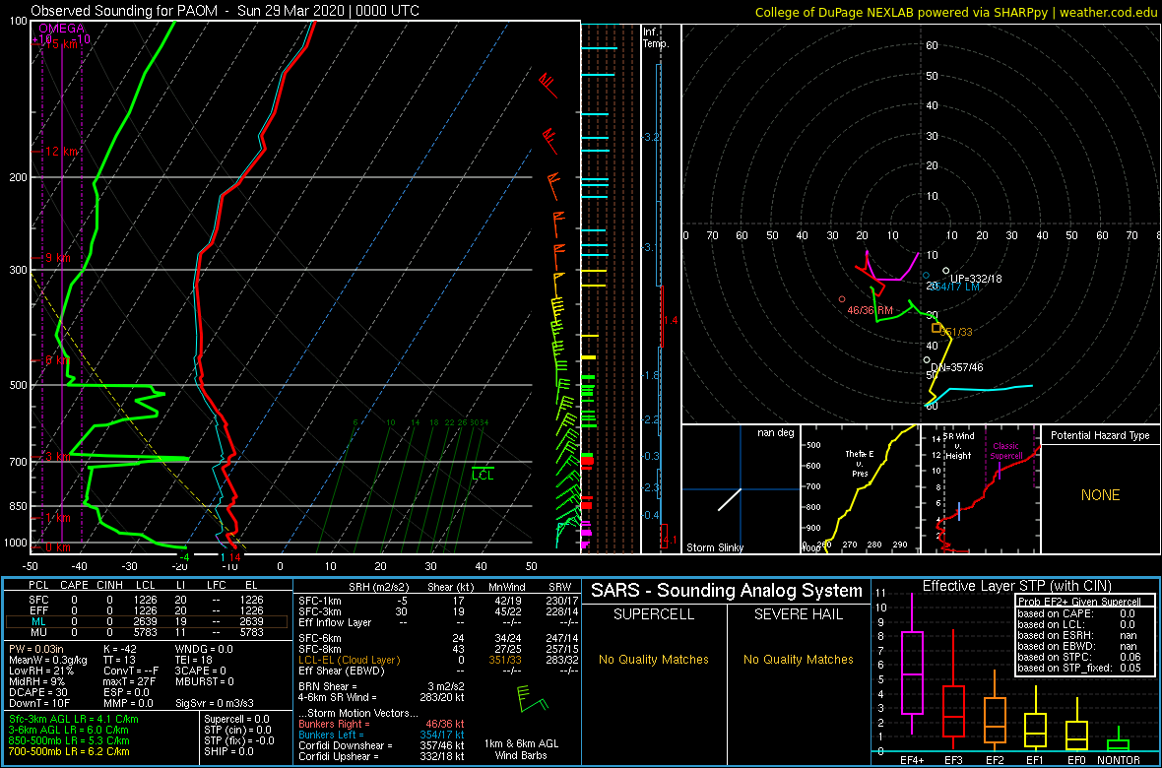Click the Sfc-3km AGL LR = 4.1 C/km line
The width and height of the screenshot is (1162, 768).
pos(74,719)
